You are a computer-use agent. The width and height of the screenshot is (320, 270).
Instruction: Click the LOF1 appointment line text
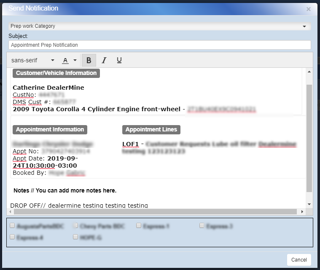[x=130, y=144]
